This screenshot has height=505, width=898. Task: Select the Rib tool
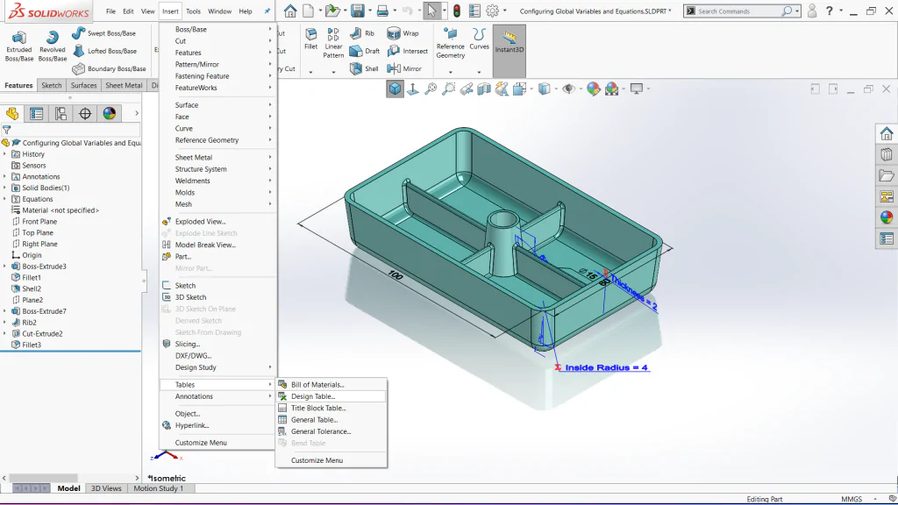click(362, 33)
